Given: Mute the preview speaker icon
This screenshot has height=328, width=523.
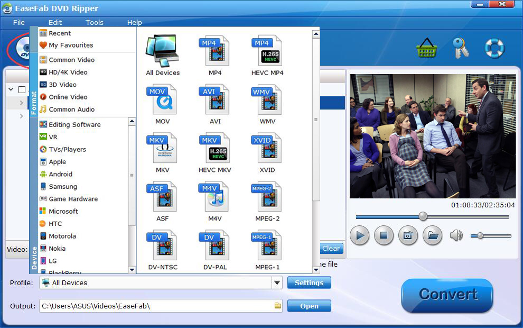Looking at the screenshot, I should pos(456,235).
